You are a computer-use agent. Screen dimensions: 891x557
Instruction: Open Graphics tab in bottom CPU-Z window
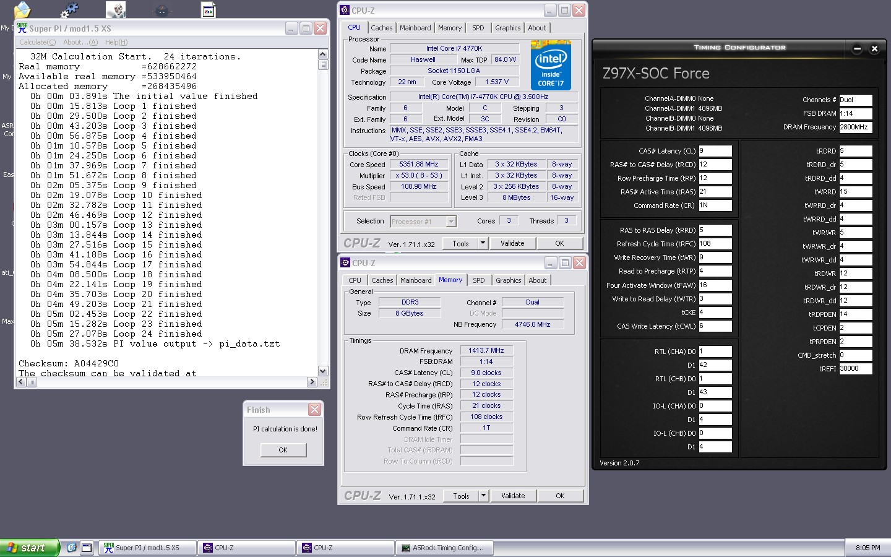coord(508,280)
